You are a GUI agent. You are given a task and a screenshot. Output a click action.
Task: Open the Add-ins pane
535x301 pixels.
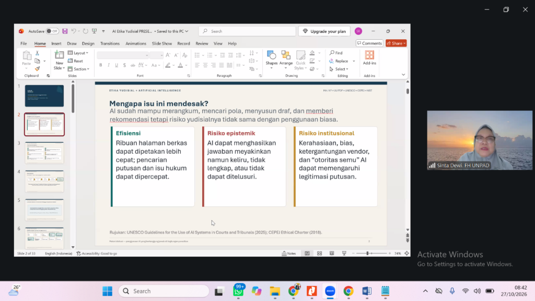click(x=369, y=58)
